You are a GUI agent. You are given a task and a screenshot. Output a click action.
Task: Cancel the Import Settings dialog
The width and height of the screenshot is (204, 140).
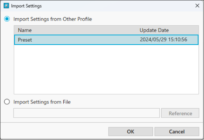(177, 132)
